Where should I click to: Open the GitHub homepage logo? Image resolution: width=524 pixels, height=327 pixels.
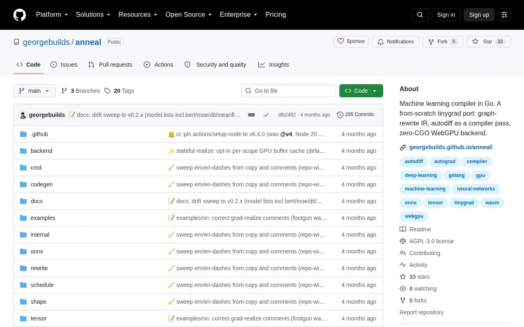[x=20, y=15]
